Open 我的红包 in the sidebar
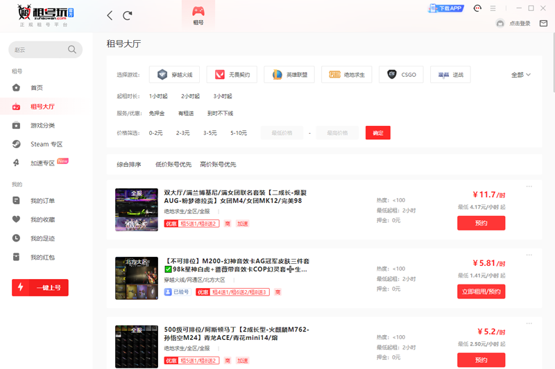The width and height of the screenshot is (555, 369). [42, 258]
